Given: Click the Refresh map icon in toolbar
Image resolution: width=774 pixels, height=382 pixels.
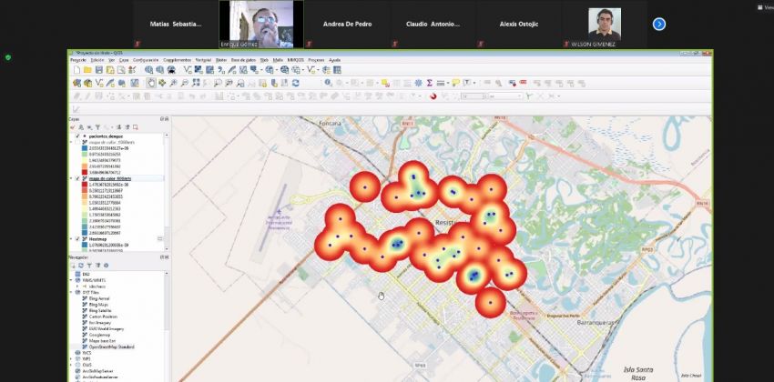Looking at the screenshot, I should tap(295, 83).
